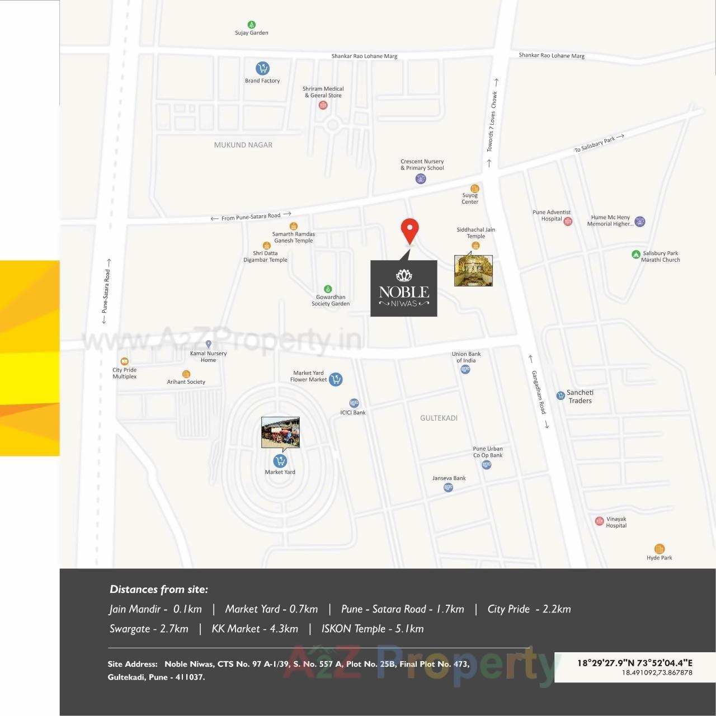This screenshot has height=716, width=716.
Task: Select the Sancheti Traders marker
Action: click(x=559, y=394)
